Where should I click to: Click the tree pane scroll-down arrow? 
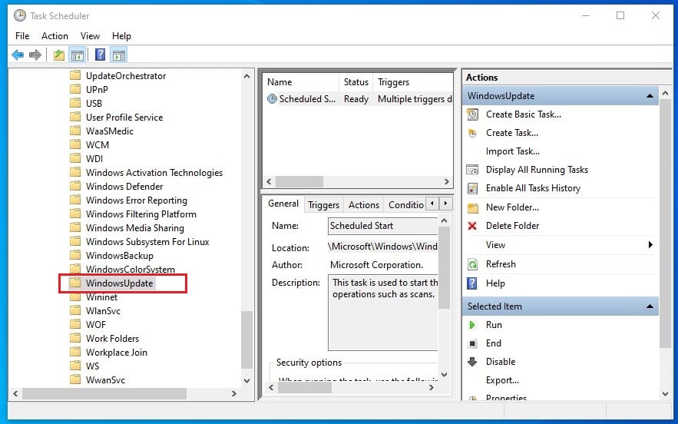click(x=247, y=381)
